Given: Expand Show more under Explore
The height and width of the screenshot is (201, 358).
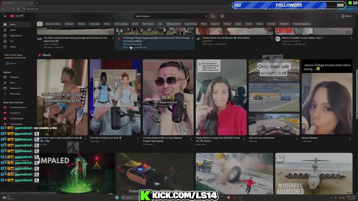Looking at the screenshot, I should tap(17, 94).
